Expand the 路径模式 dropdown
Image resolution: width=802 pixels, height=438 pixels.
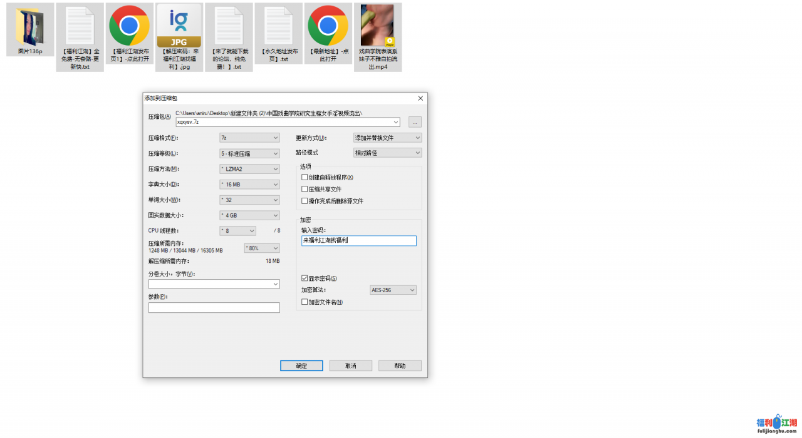(x=387, y=153)
